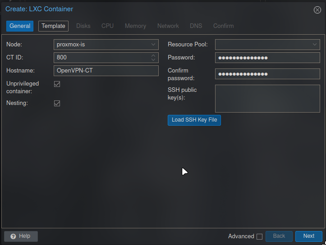326x245 pixels.
Task: Select the General tab
Action: coord(20,26)
